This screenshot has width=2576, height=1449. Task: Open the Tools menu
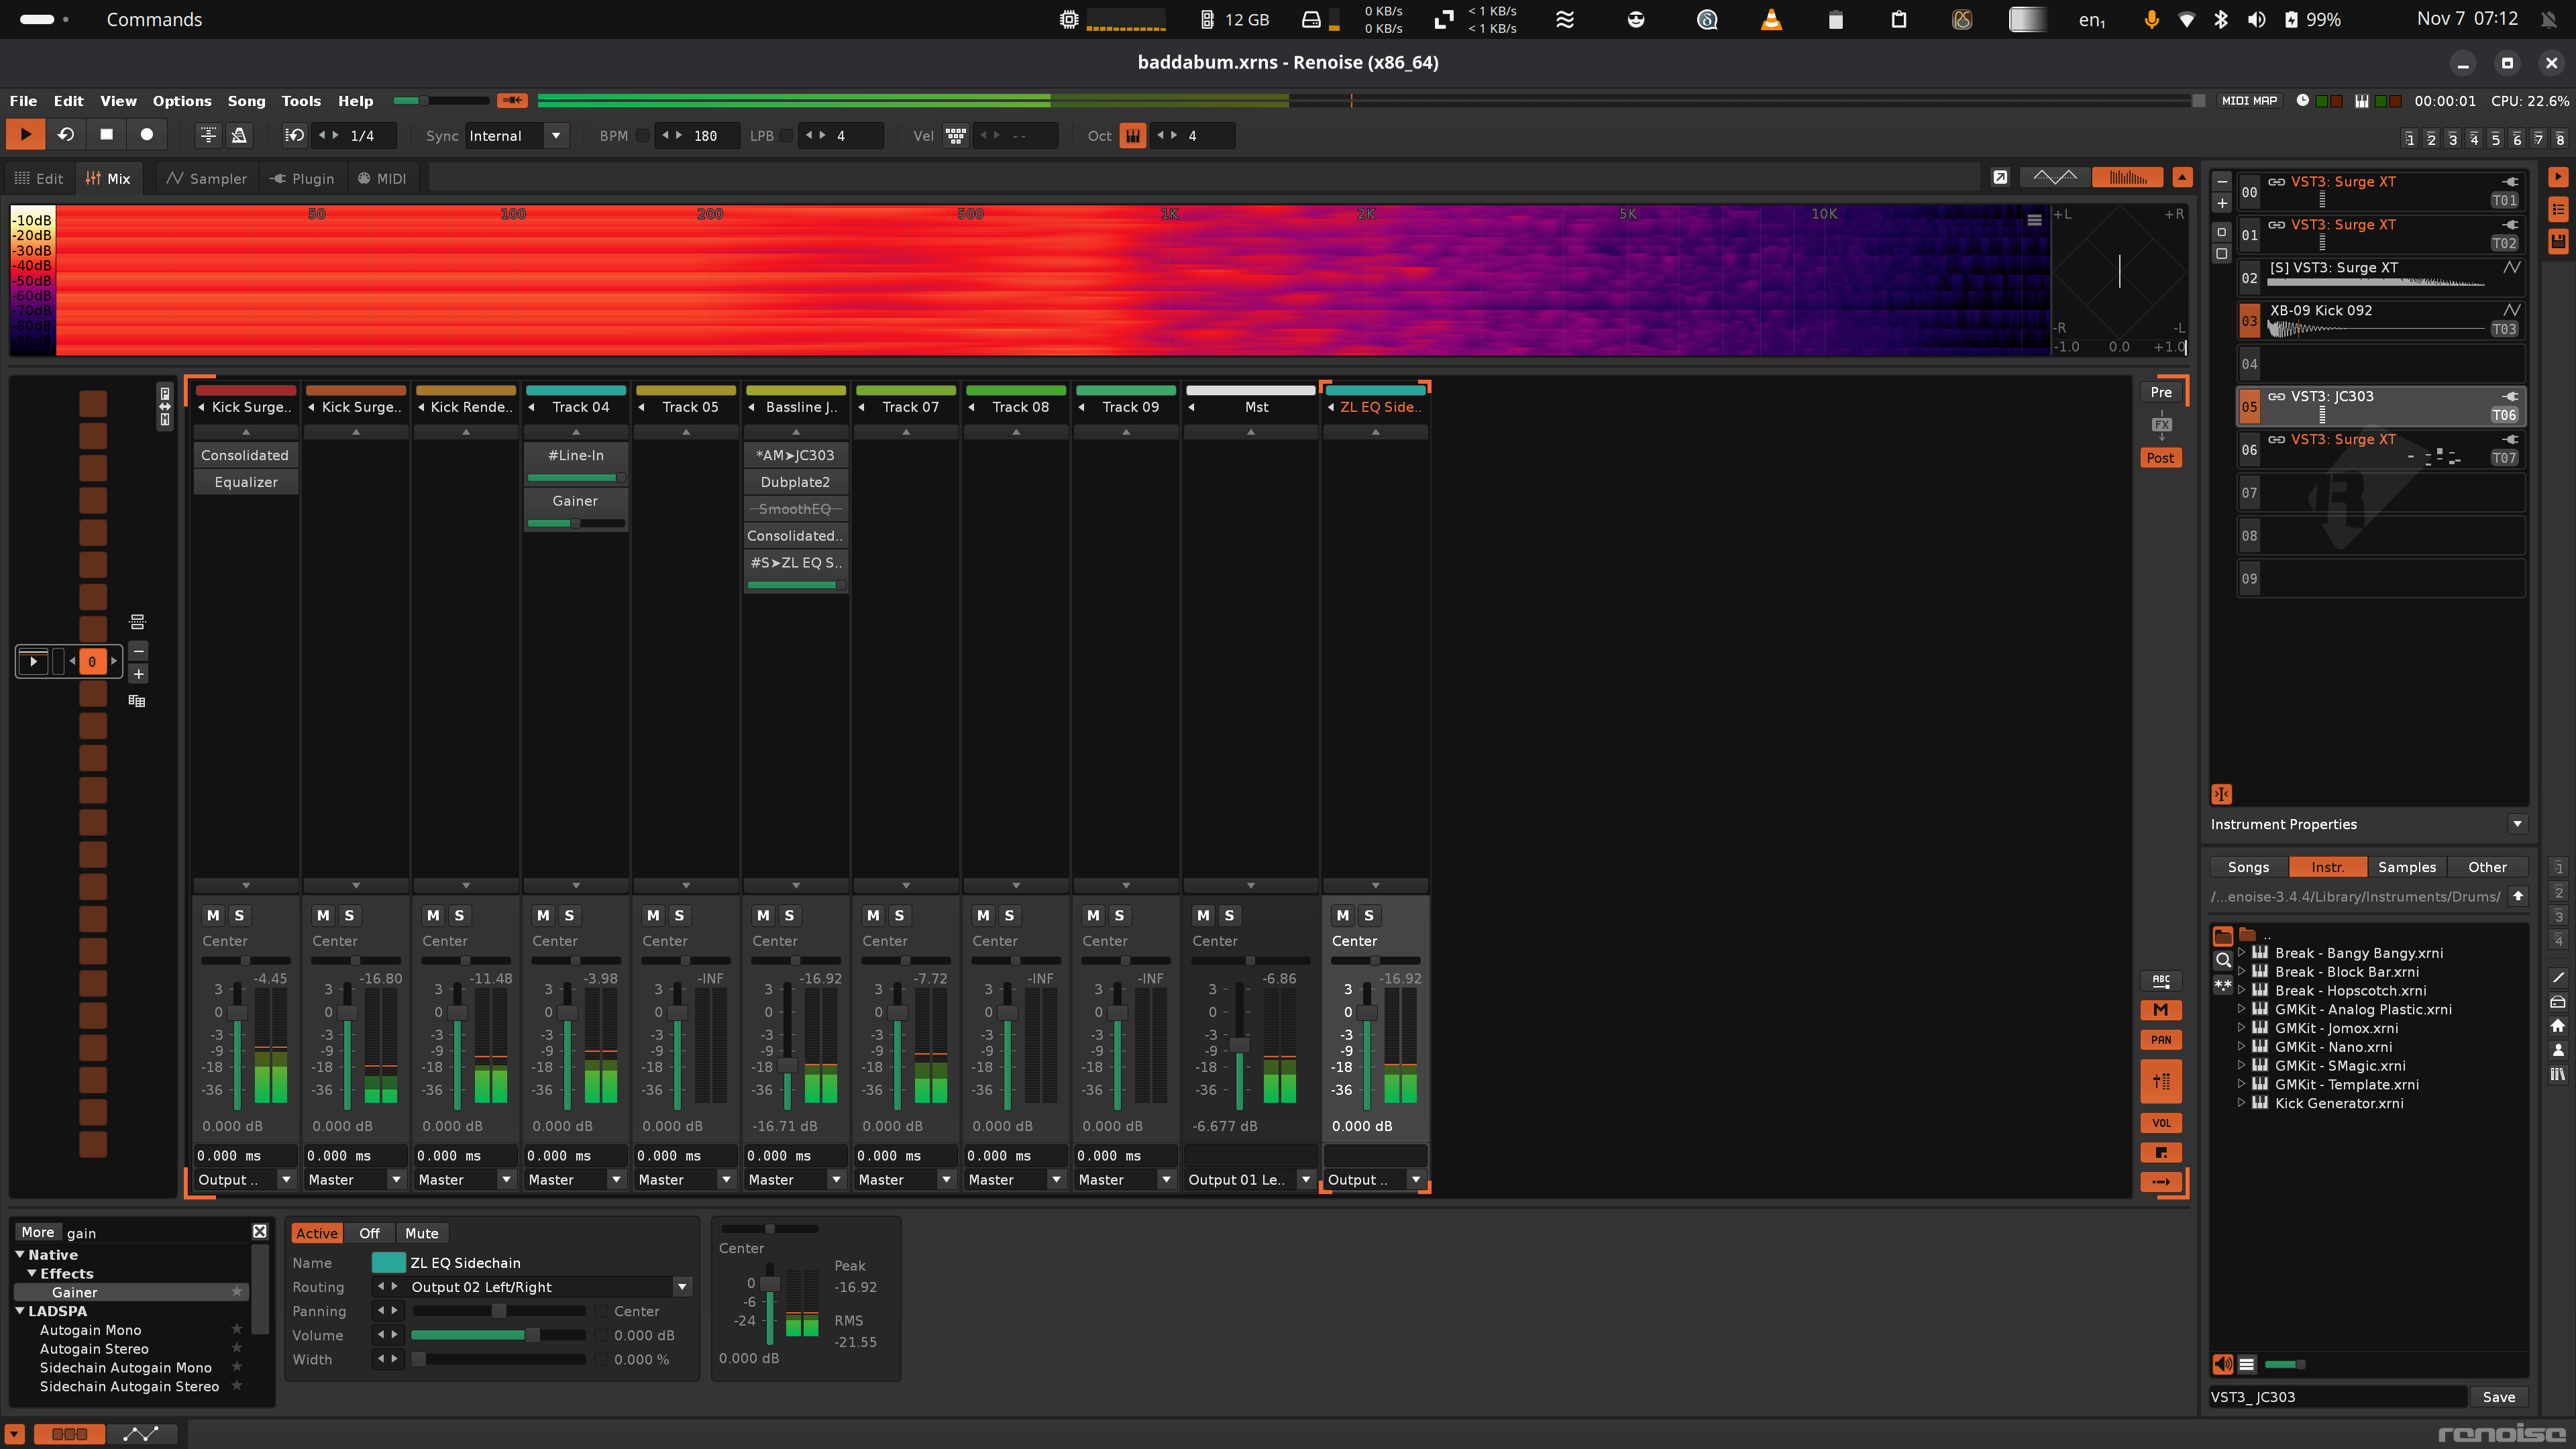300,101
